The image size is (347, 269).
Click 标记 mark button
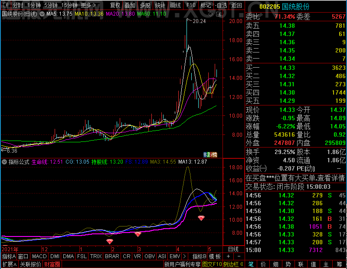point(206,5)
